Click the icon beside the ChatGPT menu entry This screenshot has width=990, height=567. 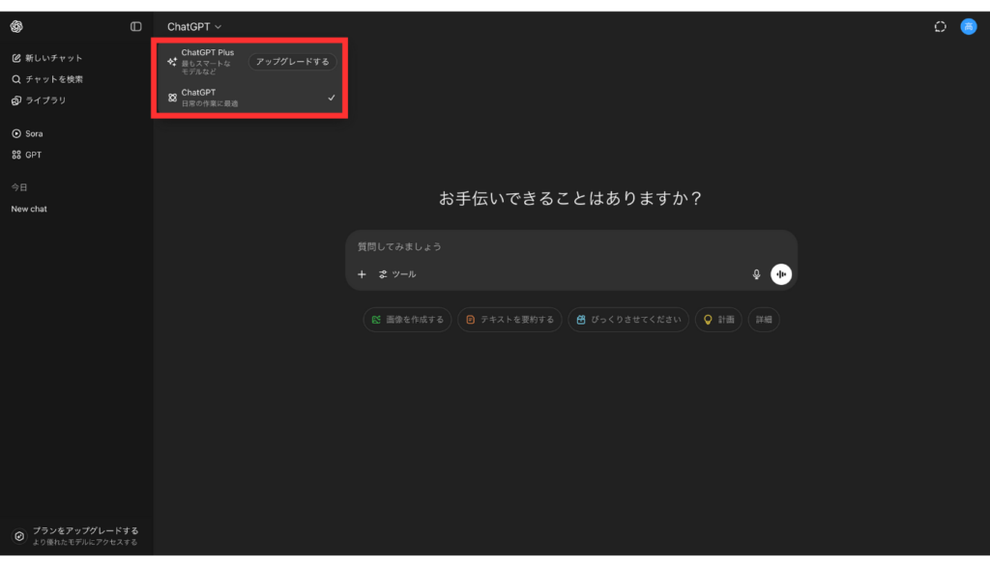point(172,98)
